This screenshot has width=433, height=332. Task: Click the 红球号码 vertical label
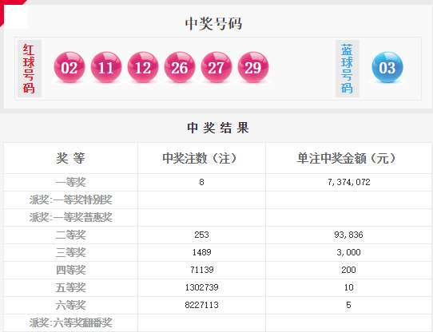29,69
